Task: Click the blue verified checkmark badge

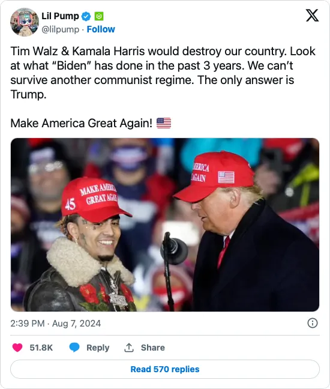Action: (x=86, y=17)
